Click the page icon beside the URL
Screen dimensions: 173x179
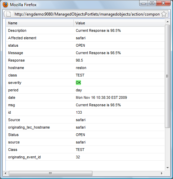pyautogui.click(x=8, y=14)
